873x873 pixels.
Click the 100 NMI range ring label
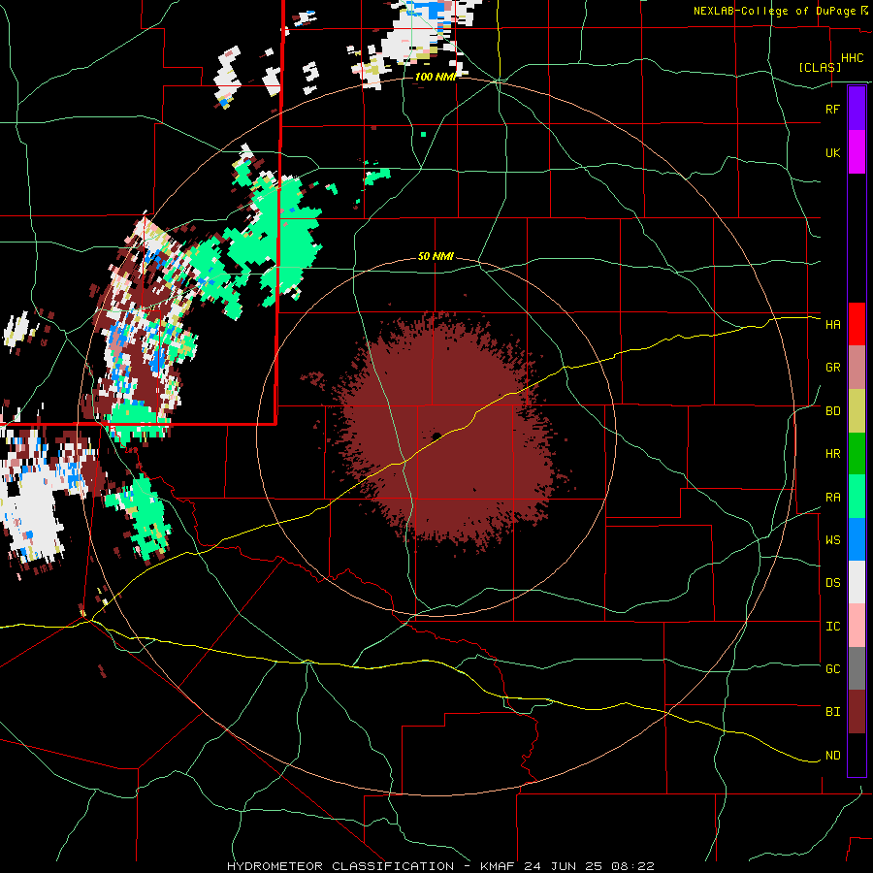point(436,77)
